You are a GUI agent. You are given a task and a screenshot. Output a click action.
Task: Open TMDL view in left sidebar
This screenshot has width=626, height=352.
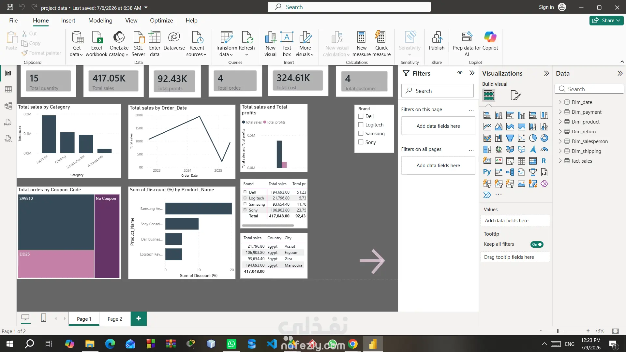point(8,139)
